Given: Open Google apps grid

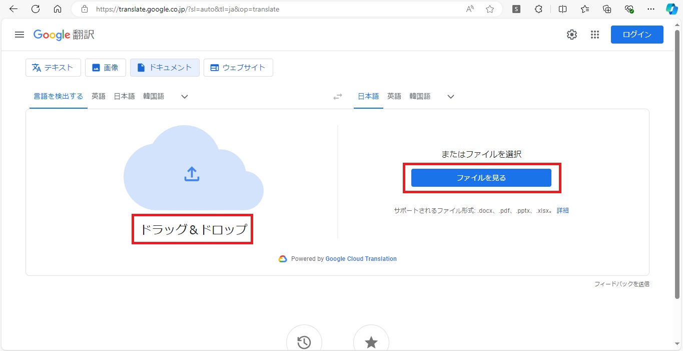Looking at the screenshot, I should click(x=595, y=35).
